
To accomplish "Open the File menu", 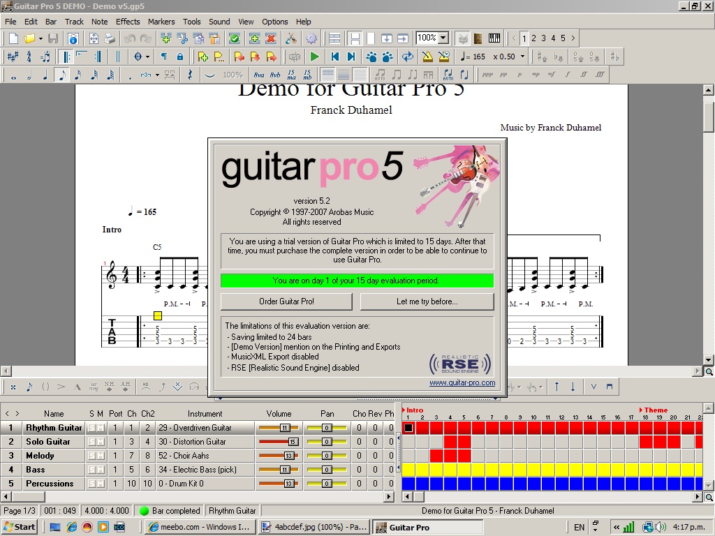I will click(10, 22).
